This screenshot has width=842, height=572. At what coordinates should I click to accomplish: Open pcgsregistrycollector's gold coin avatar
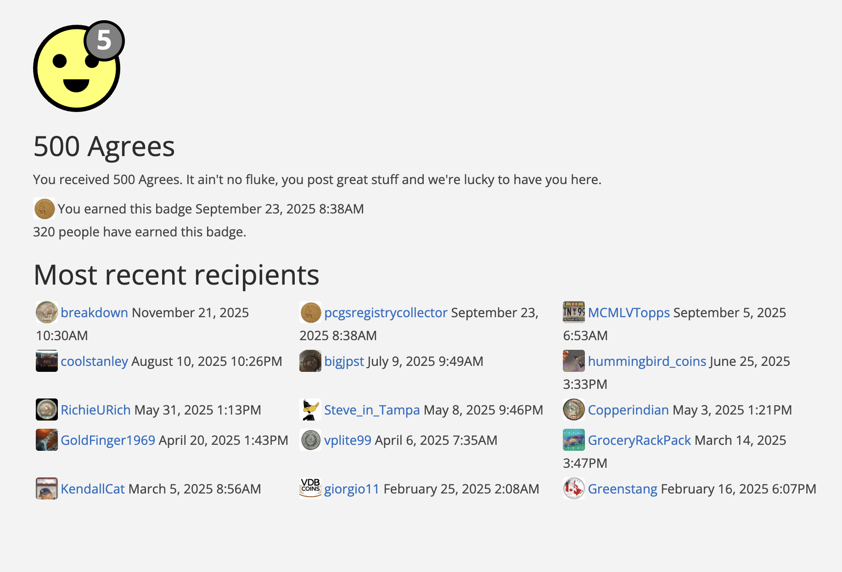(310, 312)
